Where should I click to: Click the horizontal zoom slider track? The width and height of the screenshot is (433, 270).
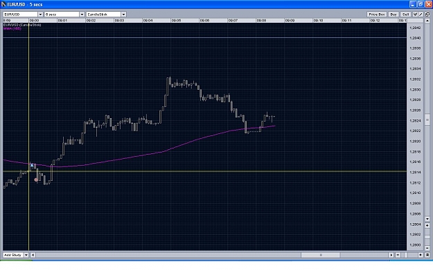tap(409, 255)
